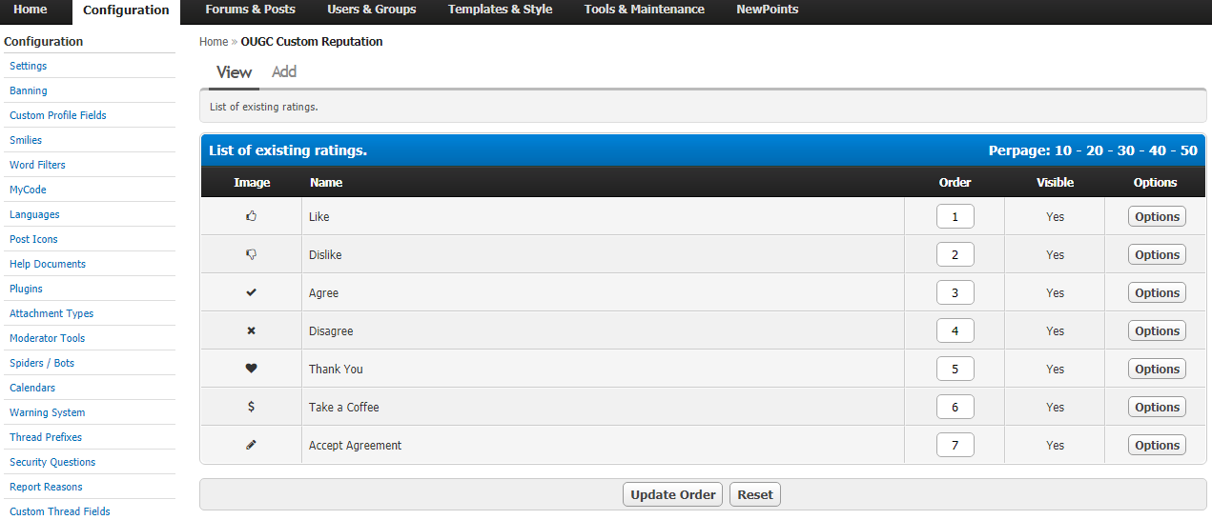This screenshot has height=520, width=1212.
Task: Click the checkmark icon for Agree
Action: point(252,292)
